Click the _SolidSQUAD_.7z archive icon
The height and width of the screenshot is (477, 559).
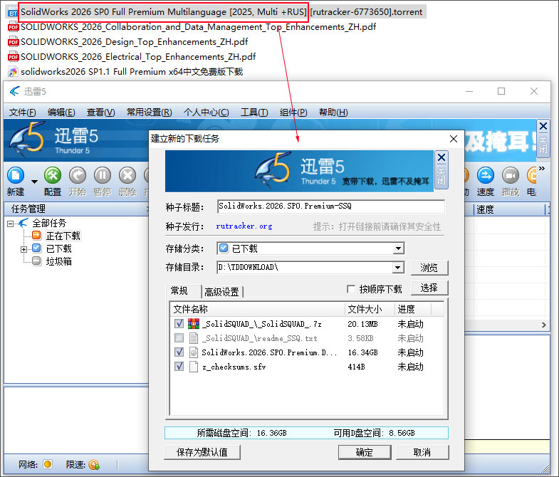pos(194,324)
